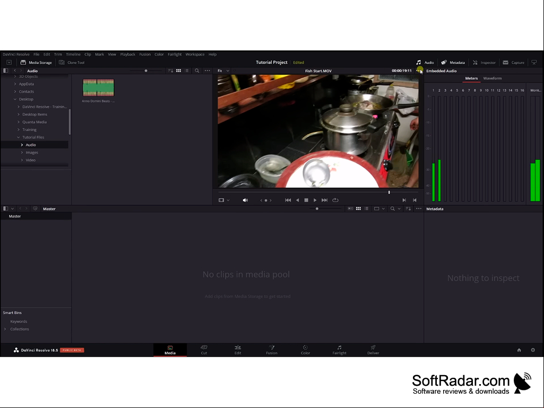Viewport: 544px width, 408px height.
Task: Expand the Video folder arrow
Action: tap(22, 160)
